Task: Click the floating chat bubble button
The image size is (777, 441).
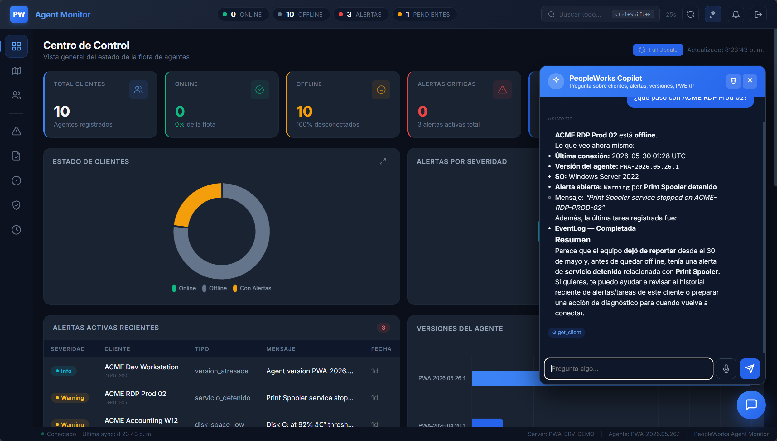Action: pyautogui.click(x=751, y=405)
